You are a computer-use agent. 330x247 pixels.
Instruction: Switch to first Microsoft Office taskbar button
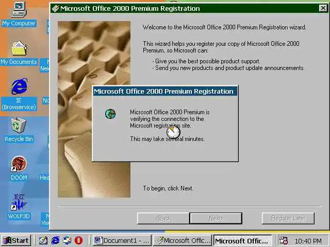(183, 240)
